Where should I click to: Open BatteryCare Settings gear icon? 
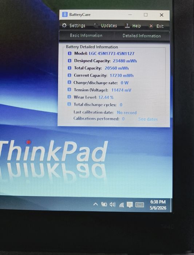point(64,25)
